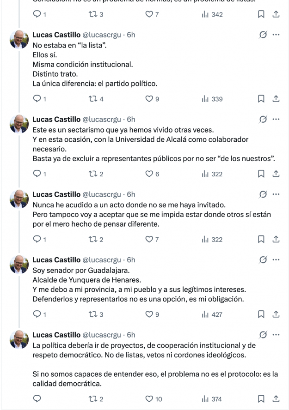Share the "Nunca he acudido" tweet
The image size is (289, 410).
pos(276,240)
